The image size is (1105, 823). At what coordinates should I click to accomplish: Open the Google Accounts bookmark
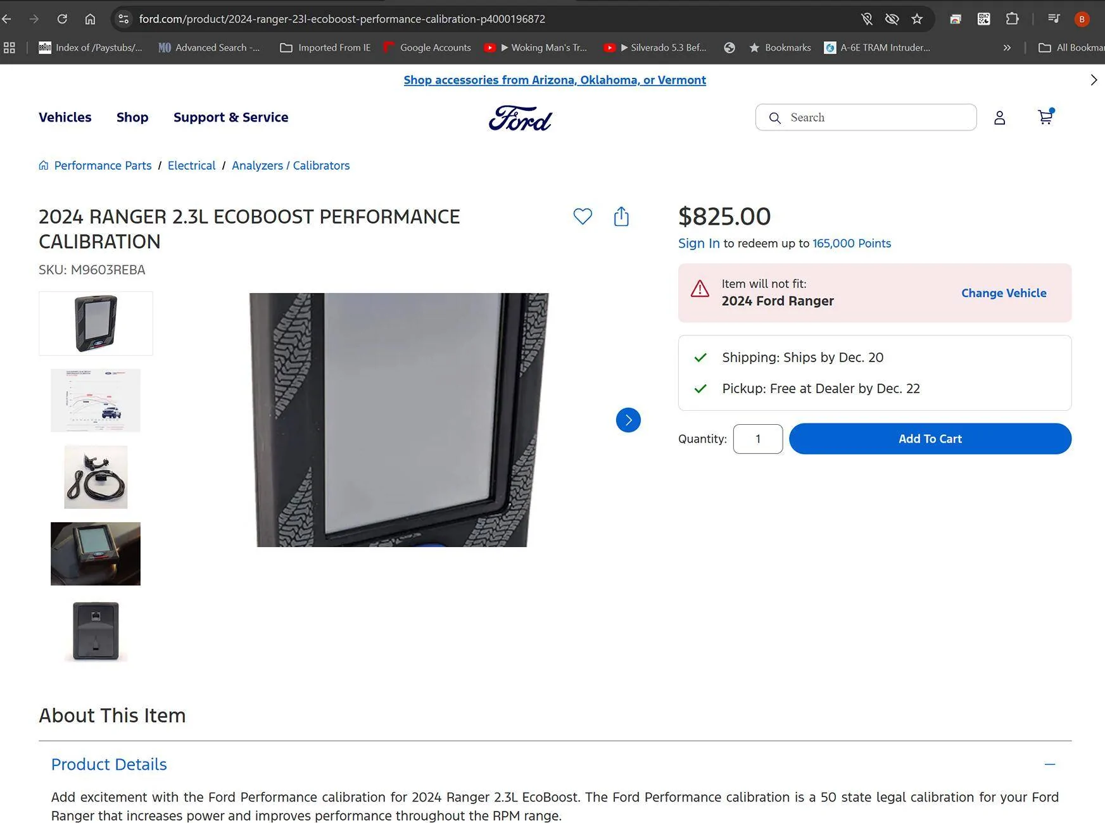(427, 47)
